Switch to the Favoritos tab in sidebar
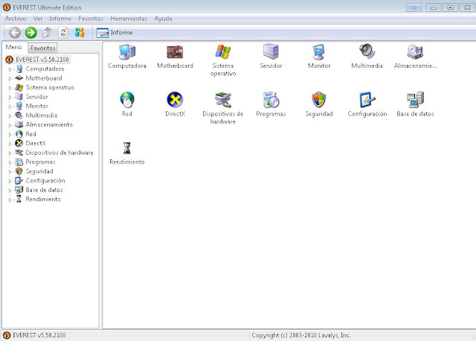This screenshot has width=476, height=341. (x=43, y=48)
